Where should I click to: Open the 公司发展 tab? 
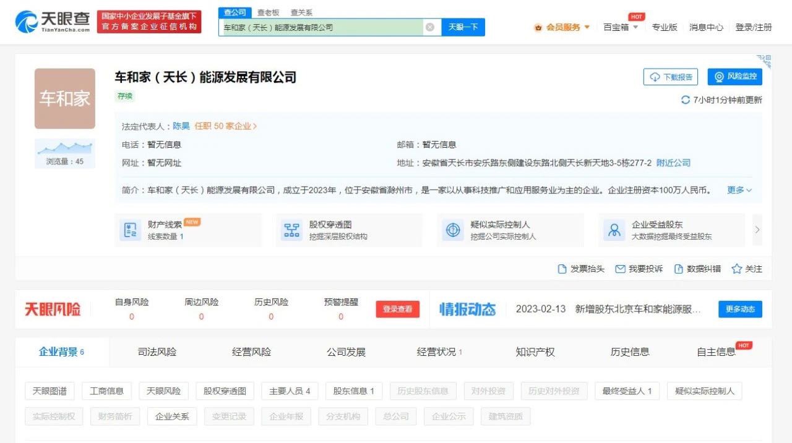346,352
